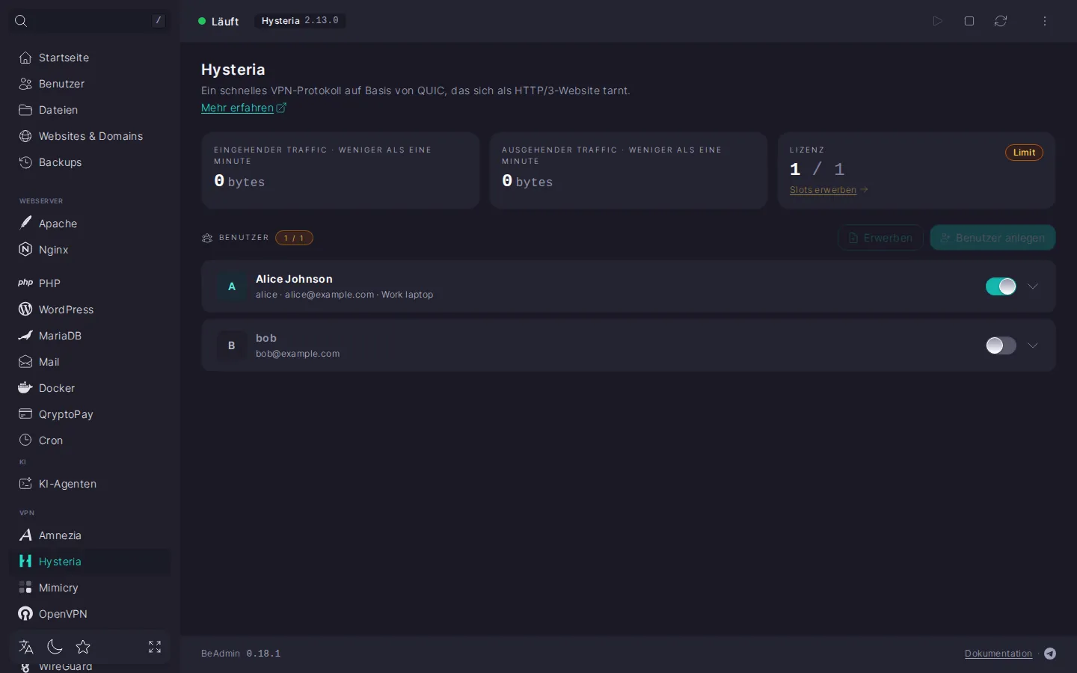Go to PHP settings in sidebar

point(90,283)
